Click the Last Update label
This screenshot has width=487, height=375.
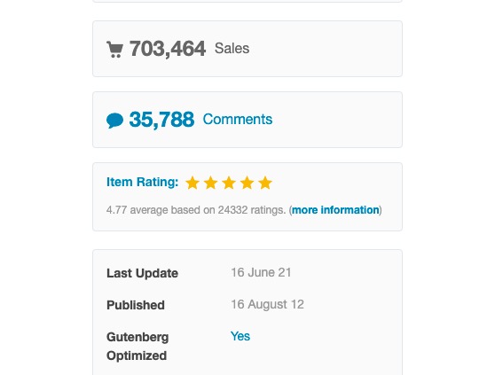142,273
